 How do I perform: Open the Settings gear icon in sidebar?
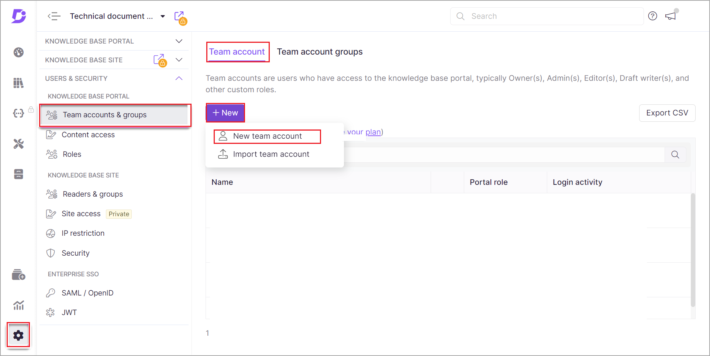[x=18, y=335]
